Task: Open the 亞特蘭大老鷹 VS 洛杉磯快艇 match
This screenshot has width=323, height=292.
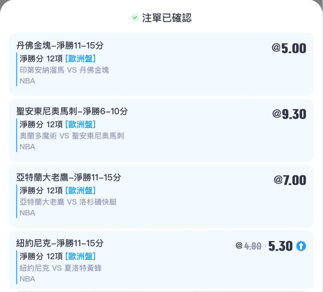Action: coord(68,202)
